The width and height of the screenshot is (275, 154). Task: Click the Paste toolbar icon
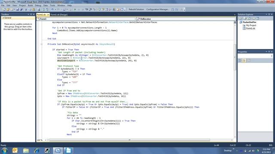coord(34,9)
